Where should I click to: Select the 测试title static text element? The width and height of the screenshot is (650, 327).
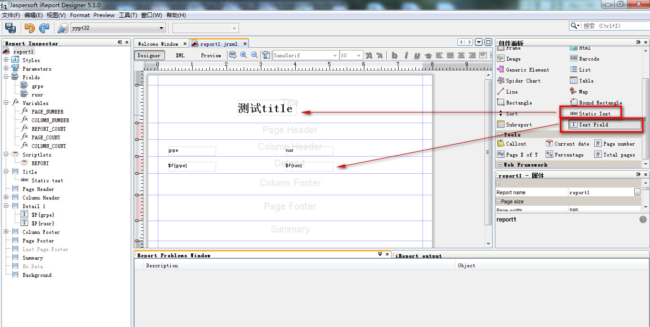click(267, 108)
